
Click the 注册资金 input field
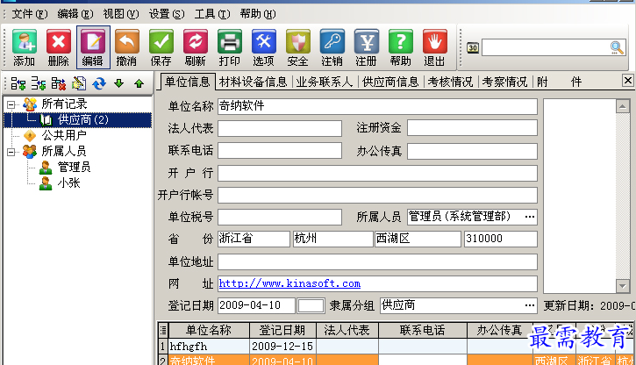click(x=472, y=128)
